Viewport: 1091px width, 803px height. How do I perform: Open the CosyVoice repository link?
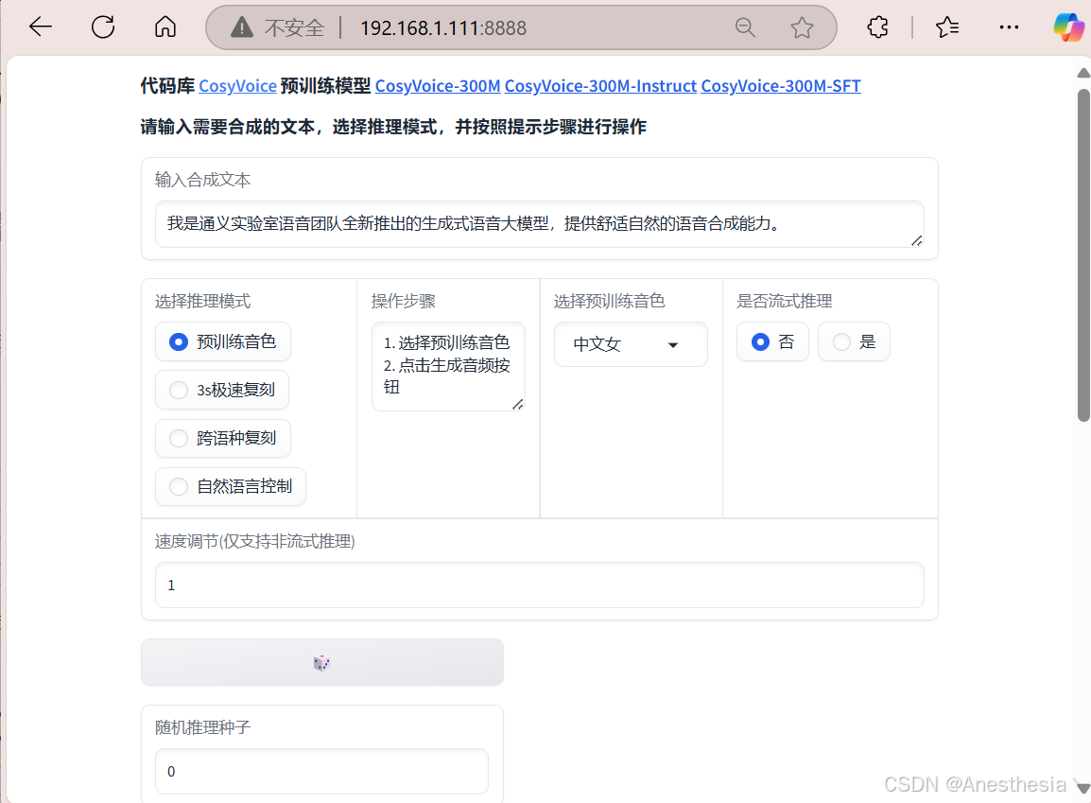pos(238,85)
